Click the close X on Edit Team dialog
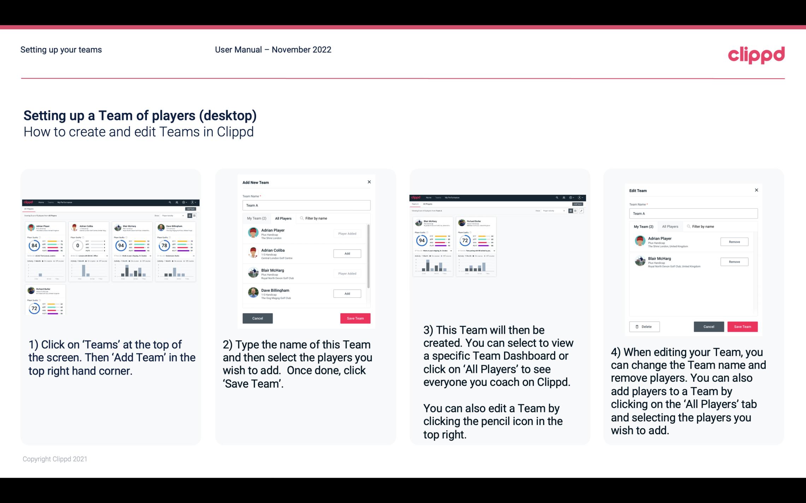This screenshot has width=806, height=503. pos(756,190)
